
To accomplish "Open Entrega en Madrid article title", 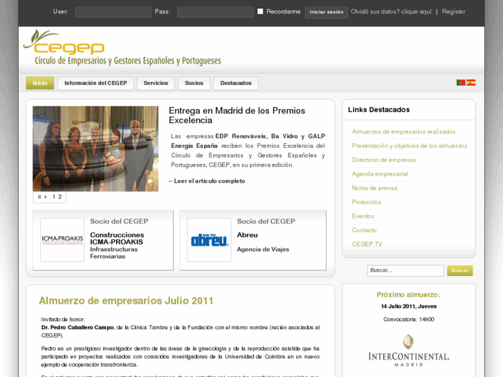I will pos(237,116).
